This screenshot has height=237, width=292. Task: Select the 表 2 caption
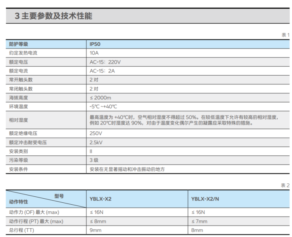pyautogui.click(x=285, y=185)
